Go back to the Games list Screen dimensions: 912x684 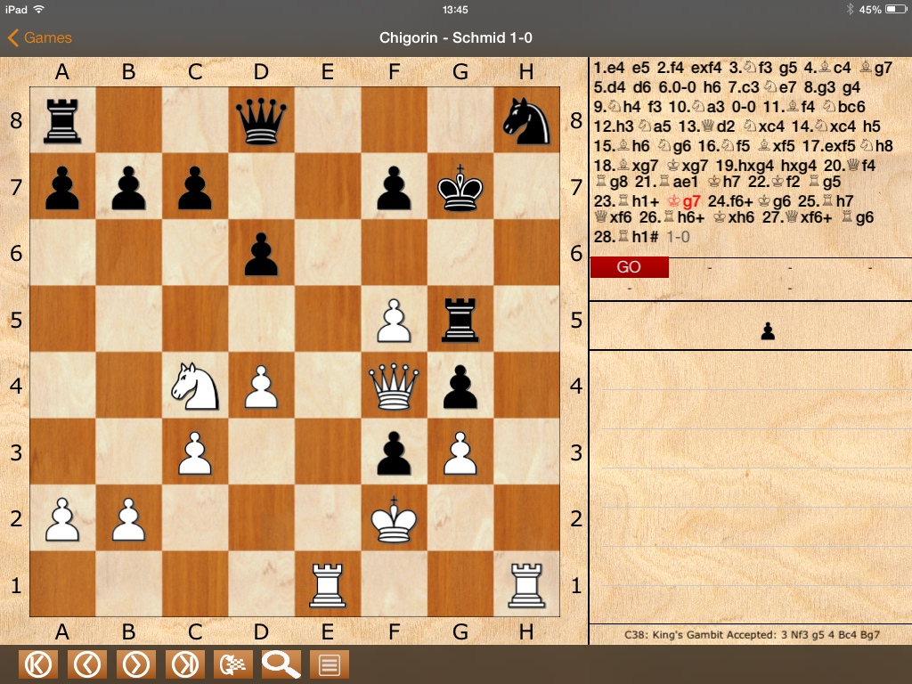(40, 37)
